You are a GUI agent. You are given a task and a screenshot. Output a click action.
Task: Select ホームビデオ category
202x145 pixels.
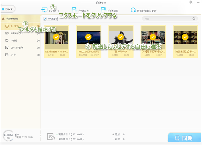pyautogui.click(x=21, y=26)
